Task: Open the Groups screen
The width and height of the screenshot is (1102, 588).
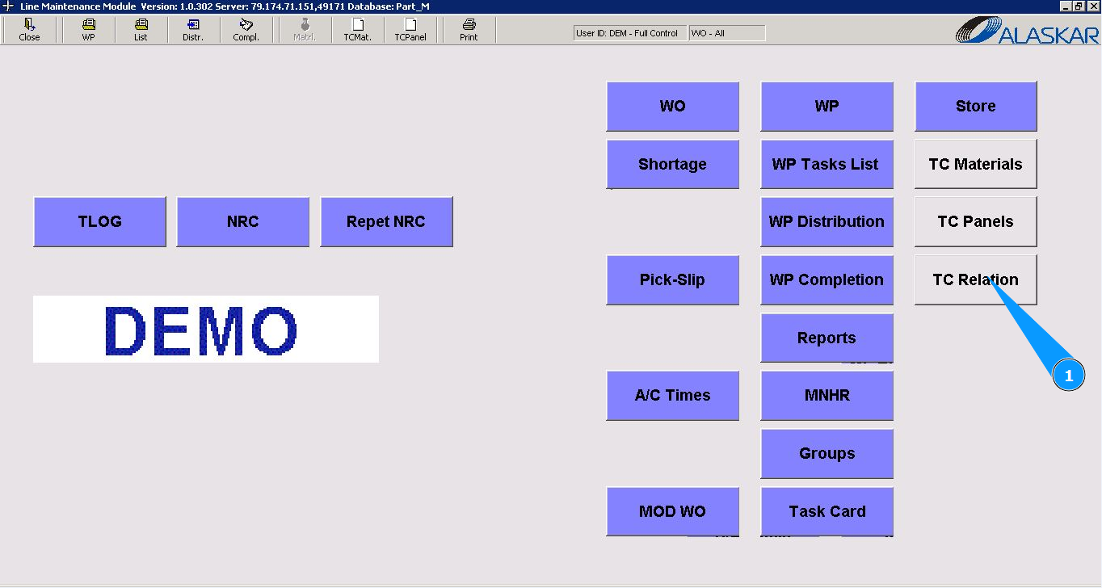Action: (x=826, y=453)
